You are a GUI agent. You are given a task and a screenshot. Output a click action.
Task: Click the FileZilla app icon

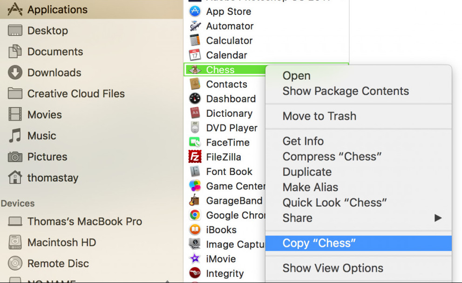[195, 157]
